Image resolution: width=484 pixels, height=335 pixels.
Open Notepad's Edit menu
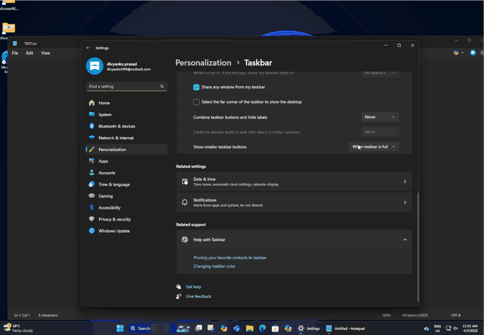click(30, 53)
